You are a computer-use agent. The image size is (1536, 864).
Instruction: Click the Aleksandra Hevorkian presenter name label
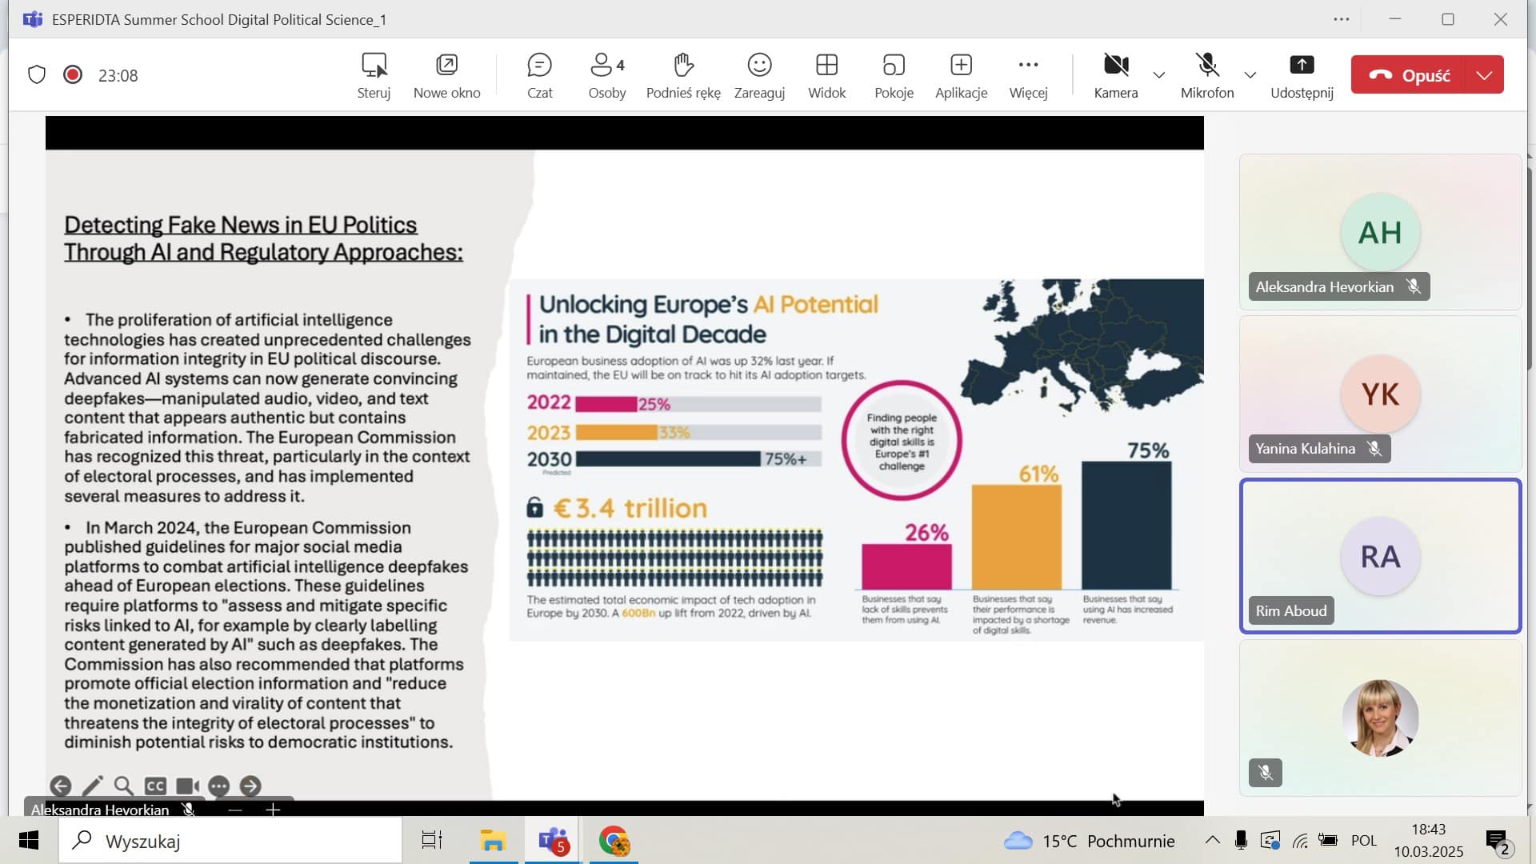pos(100,810)
